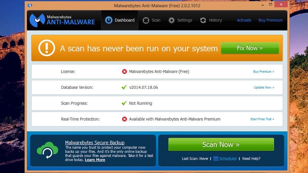The height and width of the screenshot is (173, 308).
Task: Open Malwarebytes Secure Backup heading link
Action: (95, 143)
